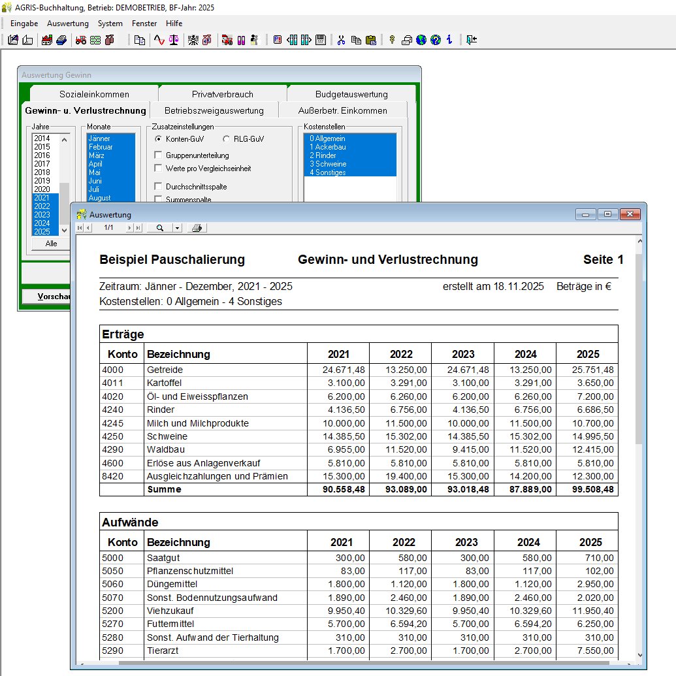This screenshot has height=676, width=676.
Task: Click the globe icon in toolbar
Action: tap(421, 40)
